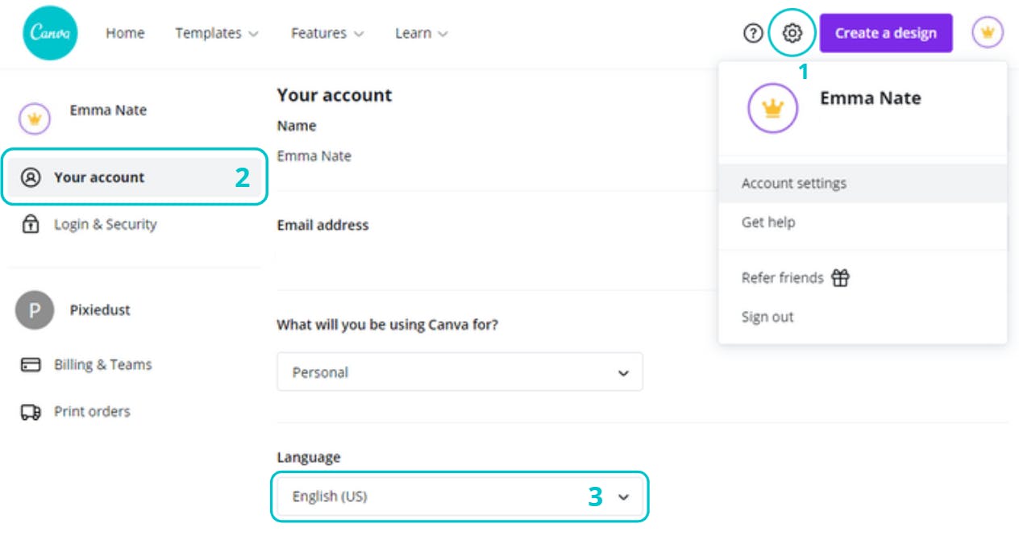
Task: Open the Language dropdown showing English (US)
Action: [460, 497]
